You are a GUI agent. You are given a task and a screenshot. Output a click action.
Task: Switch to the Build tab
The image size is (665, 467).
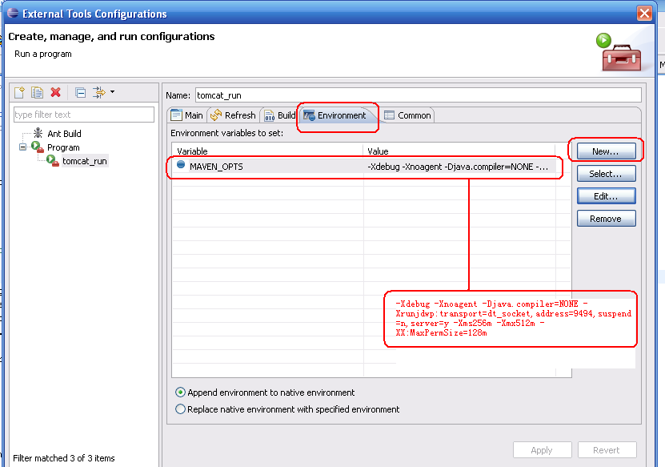pos(280,115)
